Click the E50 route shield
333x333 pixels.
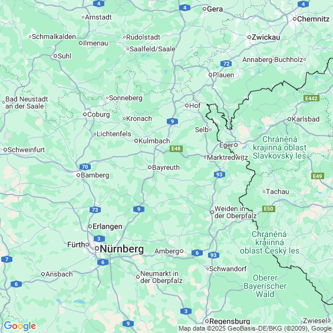269,209
